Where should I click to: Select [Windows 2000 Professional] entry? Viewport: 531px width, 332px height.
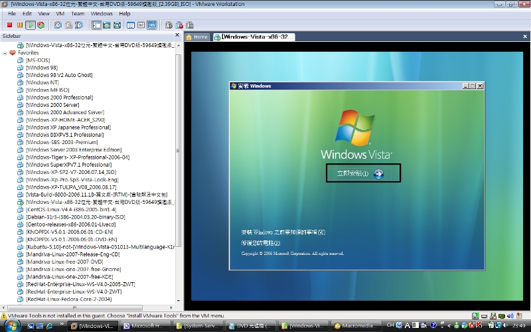pos(59,97)
